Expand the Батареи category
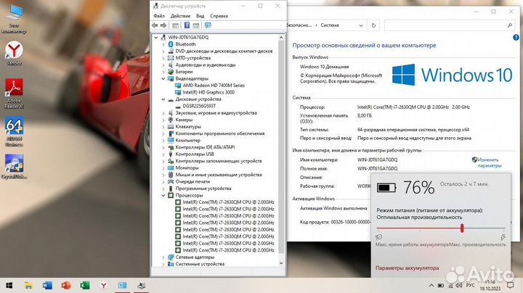Screen dimensions: 523x293 coord(163,72)
